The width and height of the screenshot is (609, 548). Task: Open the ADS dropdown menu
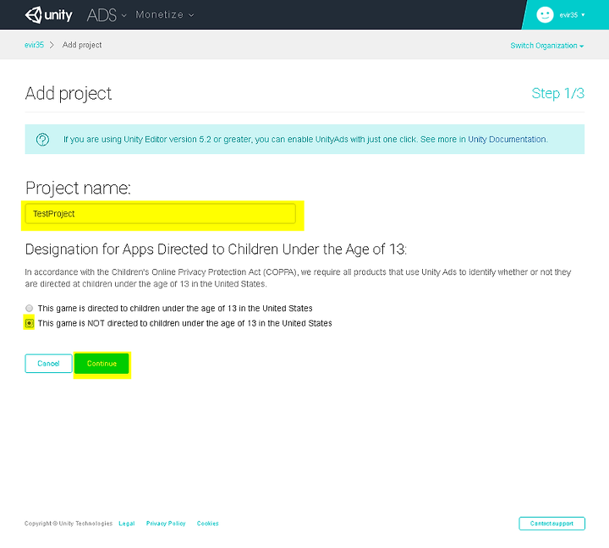[107, 15]
